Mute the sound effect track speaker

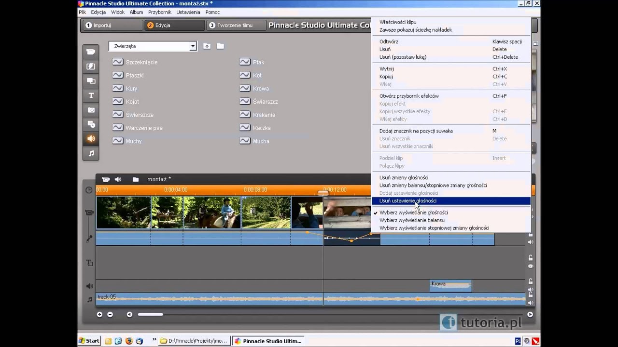531,289
